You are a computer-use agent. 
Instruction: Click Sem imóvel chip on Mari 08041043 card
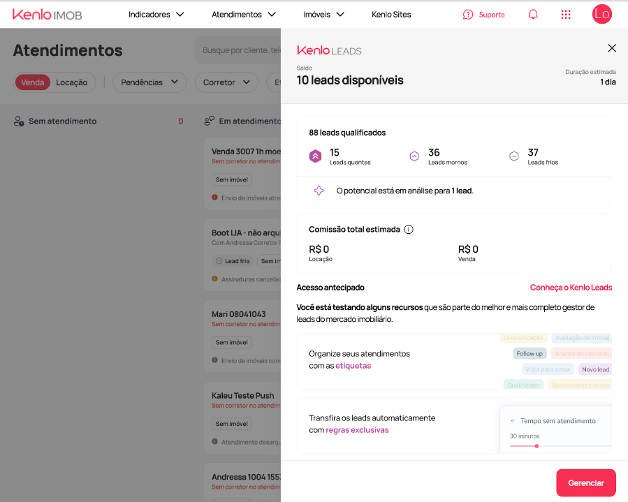pos(231,342)
